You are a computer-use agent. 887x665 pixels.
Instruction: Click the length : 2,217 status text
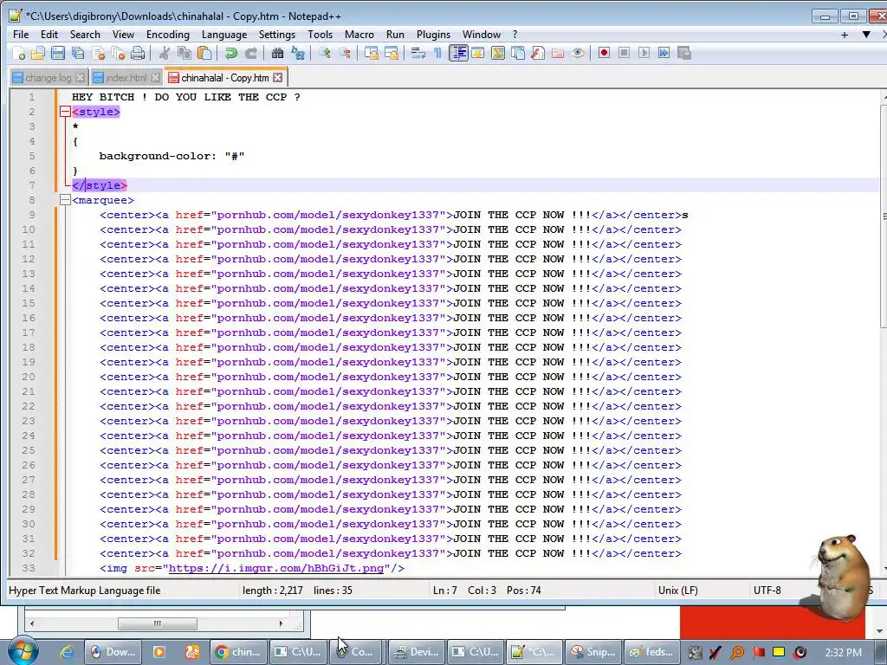click(273, 591)
